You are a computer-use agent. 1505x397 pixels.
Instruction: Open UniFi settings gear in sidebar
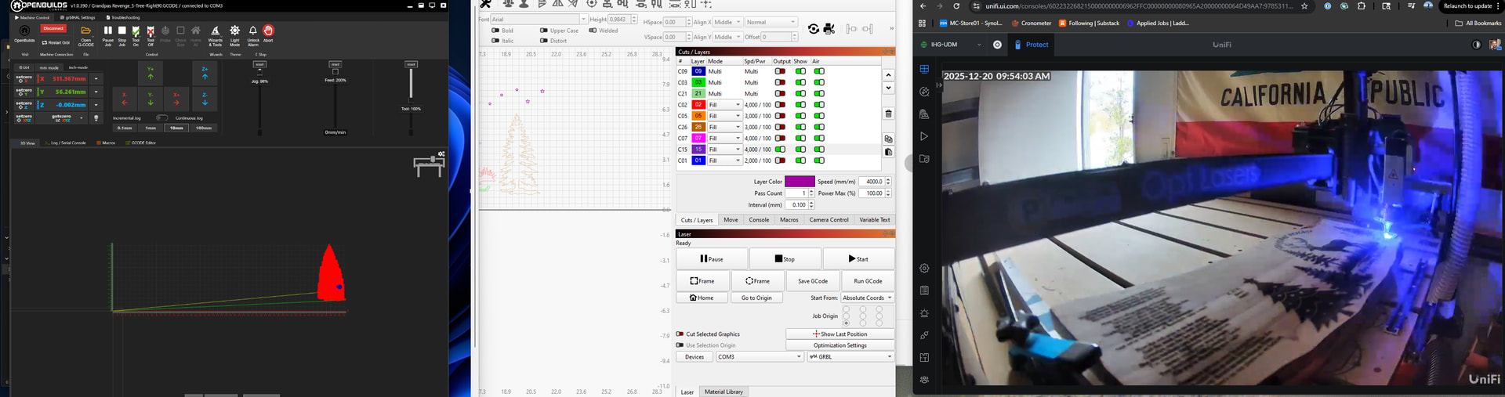pyautogui.click(x=924, y=268)
